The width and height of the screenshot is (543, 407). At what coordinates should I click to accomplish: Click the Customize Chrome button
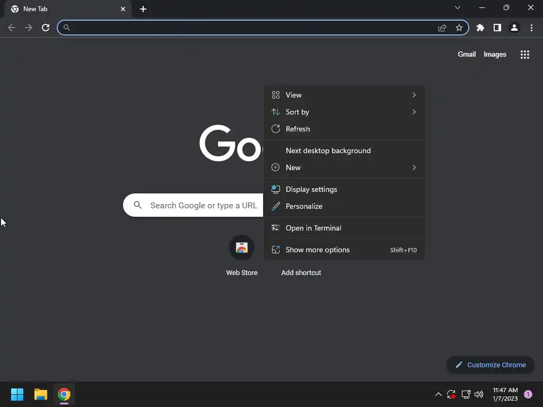point(491,365)
